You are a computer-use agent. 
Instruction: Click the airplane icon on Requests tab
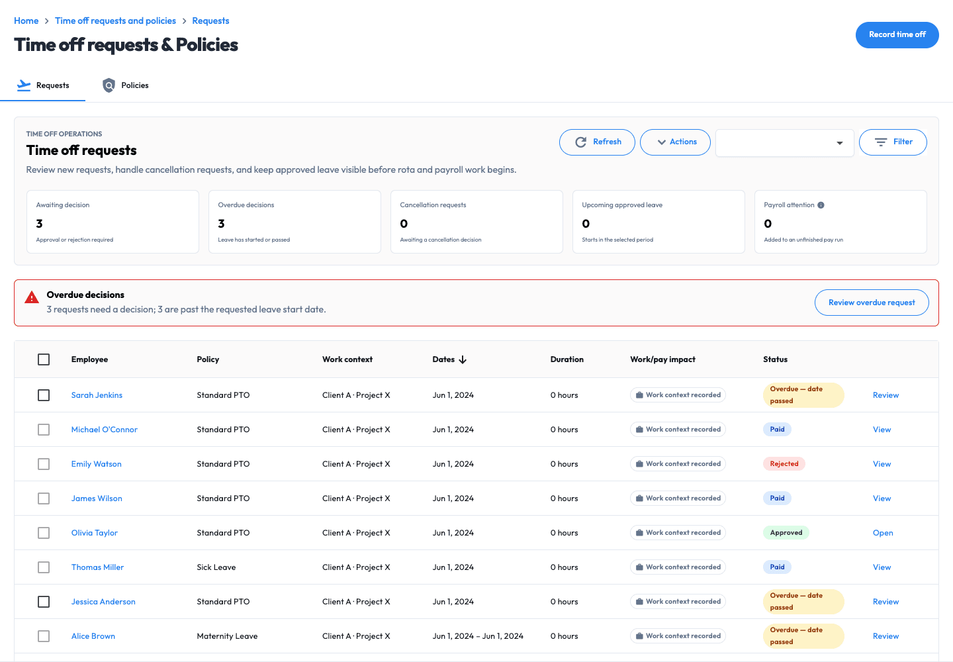(x=24, y=85)
